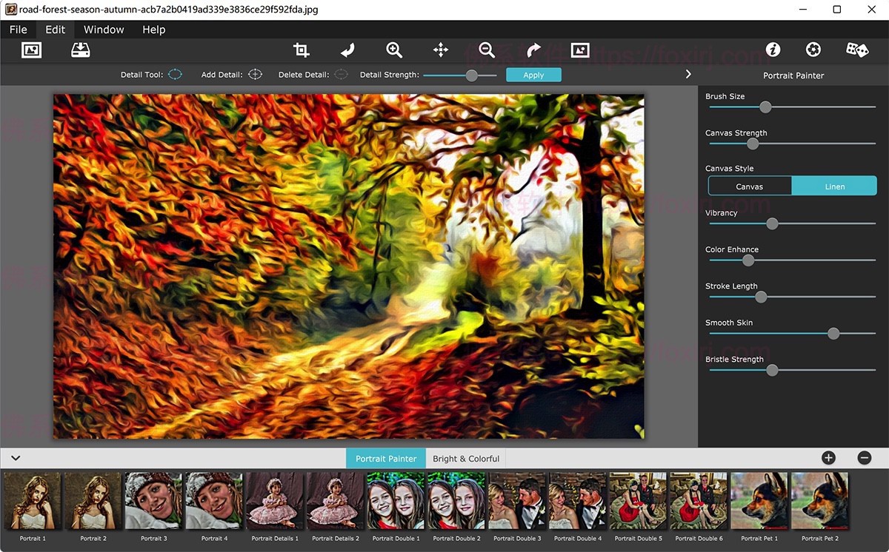
Task: Collapse the preset thumbnail strip
Action: 16,458
